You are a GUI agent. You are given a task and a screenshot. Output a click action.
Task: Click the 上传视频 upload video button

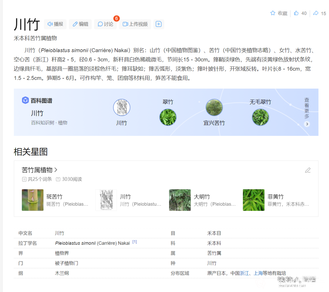point(135,24)
